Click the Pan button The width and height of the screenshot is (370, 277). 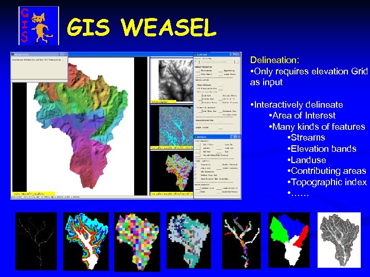pyautogui.click(x=219, y=152)
